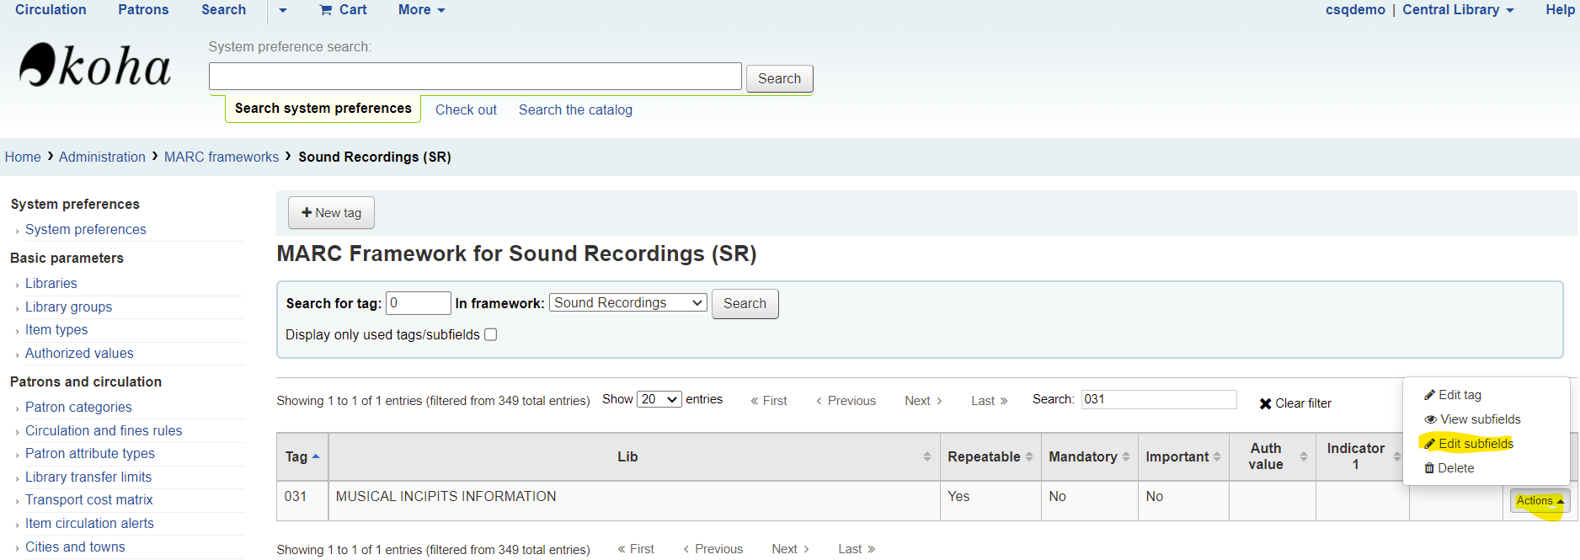The width and height of the screenshot is (1580, 560).
Task: Sort by Indicator 1 column arrows
Action: [1396, 456]
